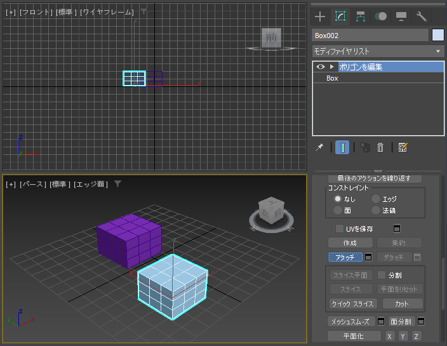Image resolution: width=447 pixels, height=346 pixels.
Task: Open the configure modifier sets icon
Action: pos(403,147)
